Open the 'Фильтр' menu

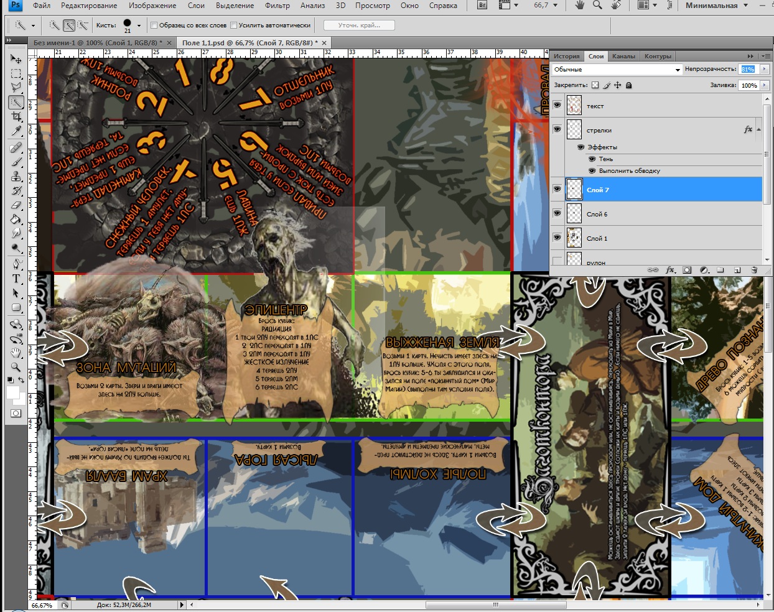[x=277, y=6]
